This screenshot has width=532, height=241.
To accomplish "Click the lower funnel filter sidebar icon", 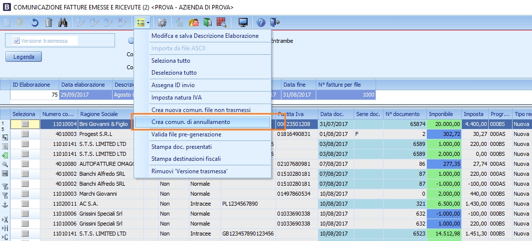I will tap(5, 195).
